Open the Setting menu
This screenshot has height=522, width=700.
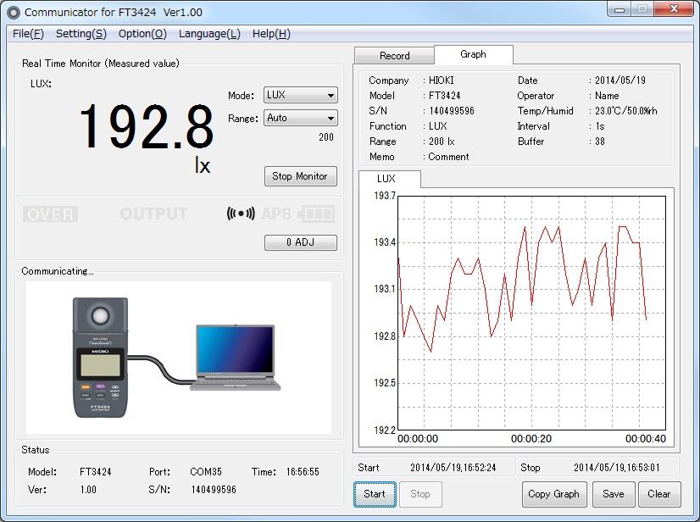pos(81,34)
